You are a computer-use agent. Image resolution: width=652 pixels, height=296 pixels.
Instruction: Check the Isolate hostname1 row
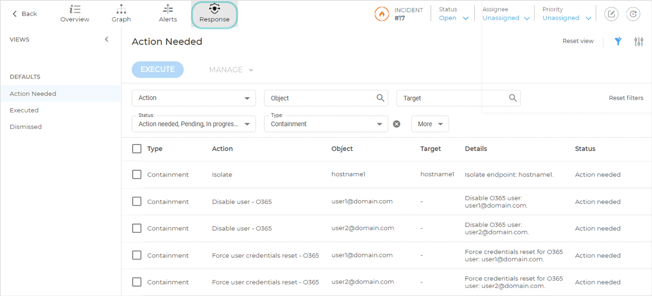coord(136,174)
